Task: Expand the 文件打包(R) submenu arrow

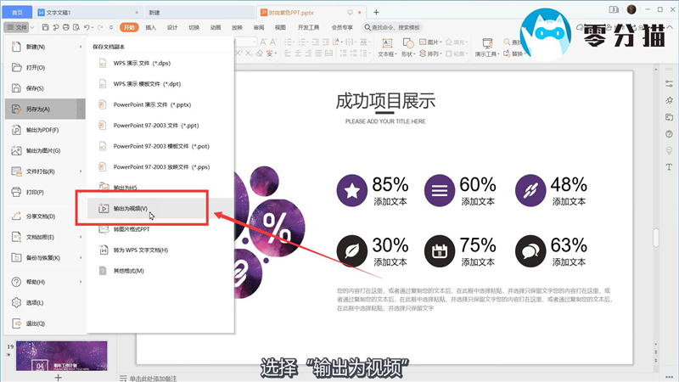Action: click(x=81, y=171)
